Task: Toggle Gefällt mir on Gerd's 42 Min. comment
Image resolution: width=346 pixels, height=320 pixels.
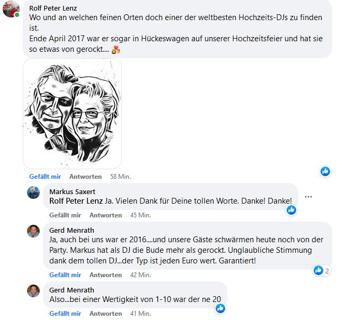Action: [65, 275]
